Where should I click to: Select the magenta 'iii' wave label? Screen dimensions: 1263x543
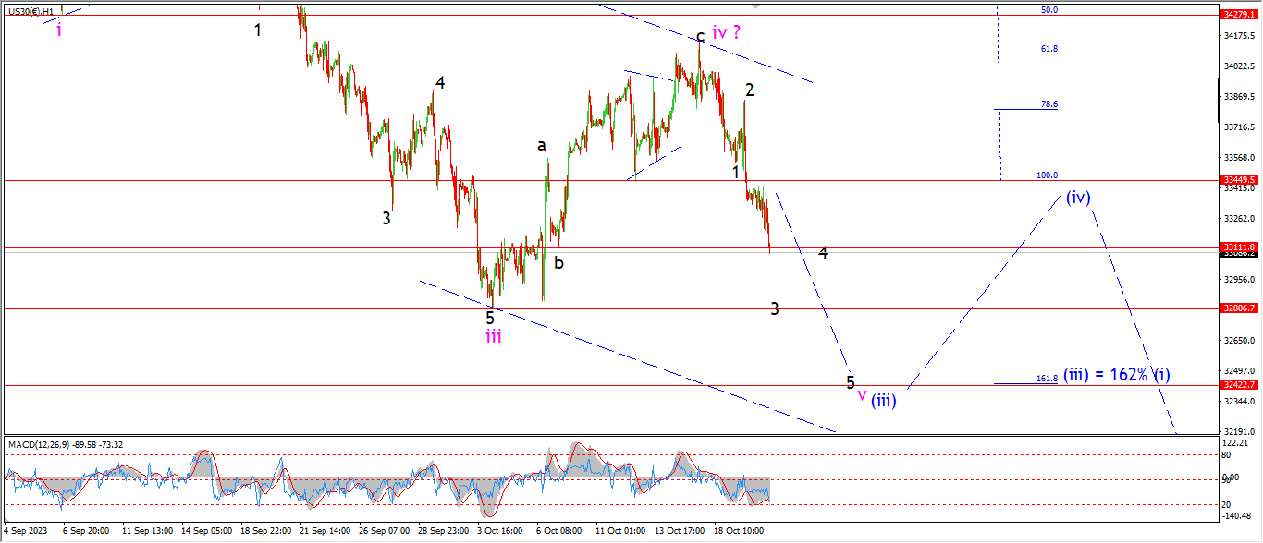(x=494, y=336)
